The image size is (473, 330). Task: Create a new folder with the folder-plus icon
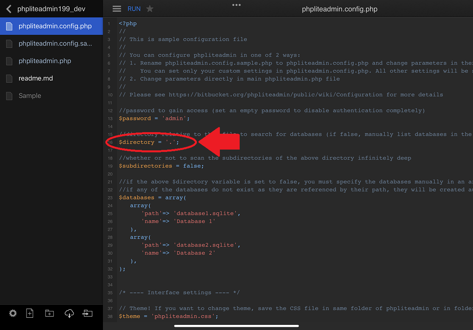(50, 313)
